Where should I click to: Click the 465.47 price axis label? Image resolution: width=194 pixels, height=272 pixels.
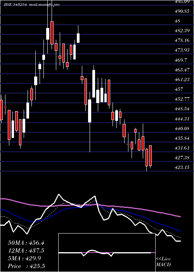point(182,70)
